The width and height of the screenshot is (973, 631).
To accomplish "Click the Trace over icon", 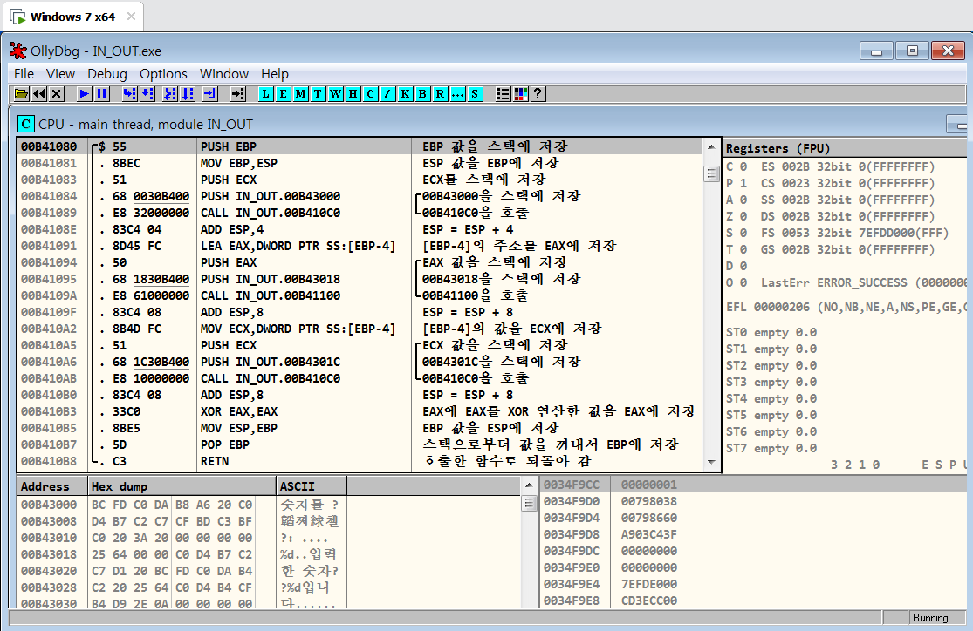I will click(188, 93).
